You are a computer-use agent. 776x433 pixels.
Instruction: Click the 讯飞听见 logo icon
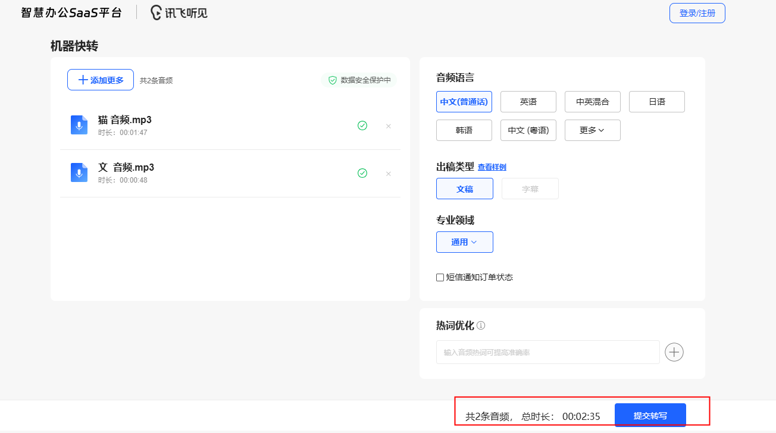click(x=156, y=12)
